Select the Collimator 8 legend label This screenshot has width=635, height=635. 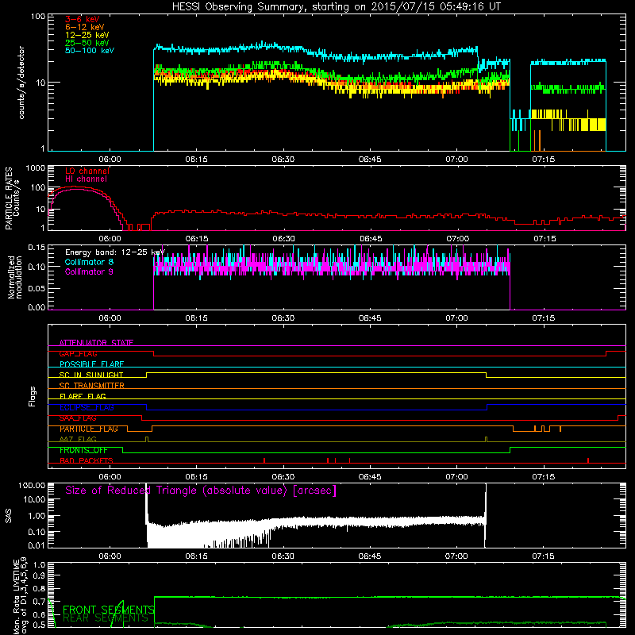(x=89, y=262)
